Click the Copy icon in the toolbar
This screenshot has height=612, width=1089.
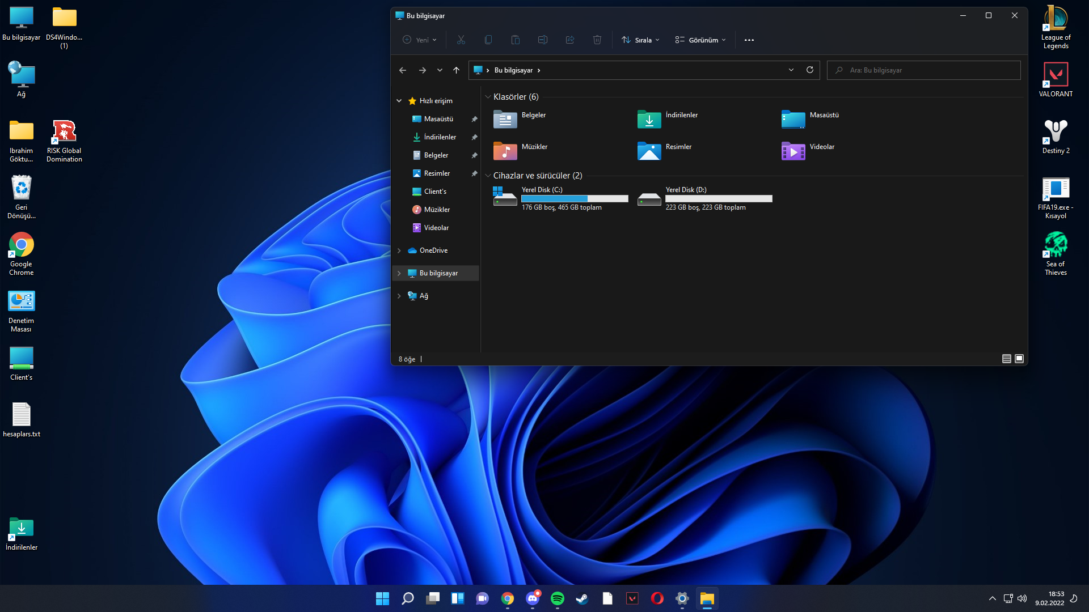[488, 40]
